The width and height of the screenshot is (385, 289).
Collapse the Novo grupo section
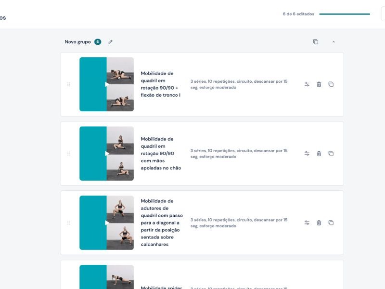point(334,42)
